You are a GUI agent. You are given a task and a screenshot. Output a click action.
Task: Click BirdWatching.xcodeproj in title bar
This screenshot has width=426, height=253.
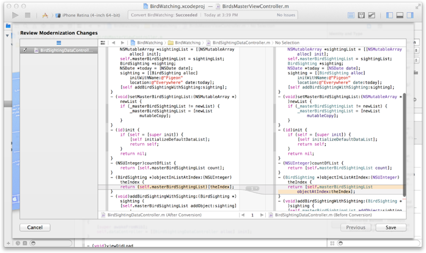coord(175,6)
